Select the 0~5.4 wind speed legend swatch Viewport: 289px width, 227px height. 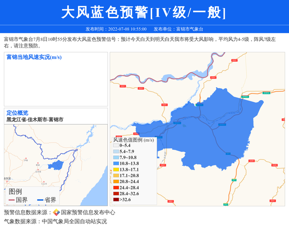coord(116,146)
